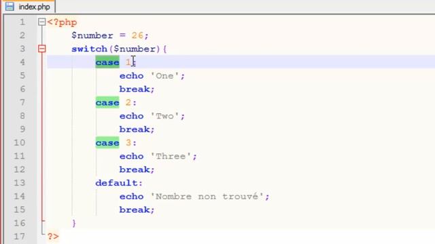435x244 pixels.
Task: Click the value 26 on line 2
Action: pyautogui.click(x=137, y=35)
